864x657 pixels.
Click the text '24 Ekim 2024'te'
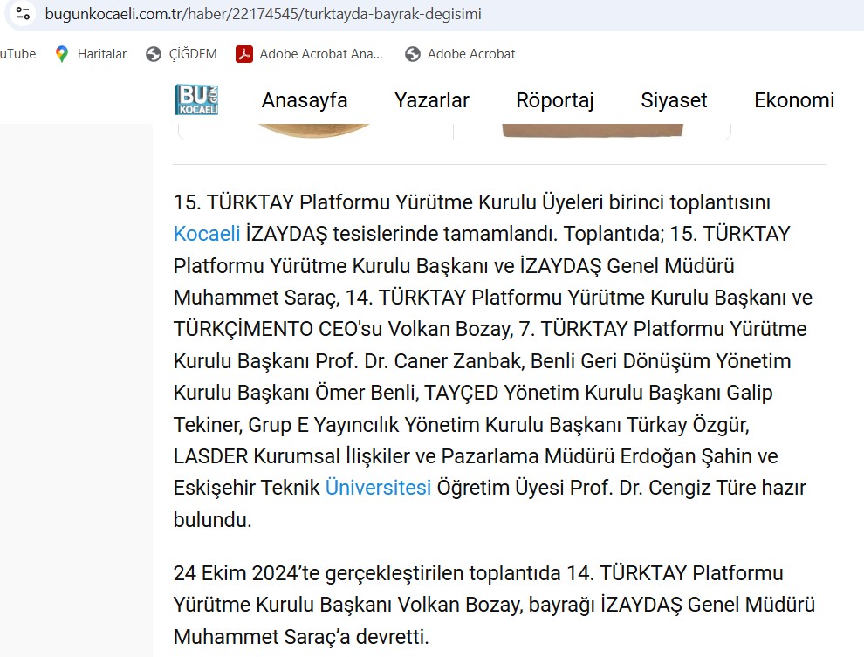[246, 573]
